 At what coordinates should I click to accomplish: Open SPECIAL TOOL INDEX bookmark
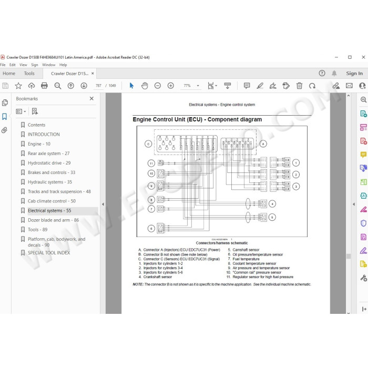pos(49,253)
